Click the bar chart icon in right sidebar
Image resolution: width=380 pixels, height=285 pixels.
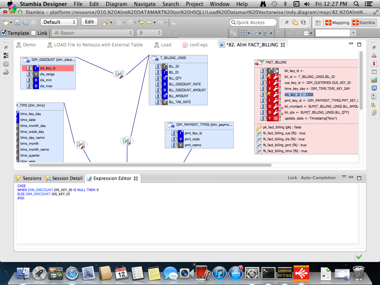point(374,80)
